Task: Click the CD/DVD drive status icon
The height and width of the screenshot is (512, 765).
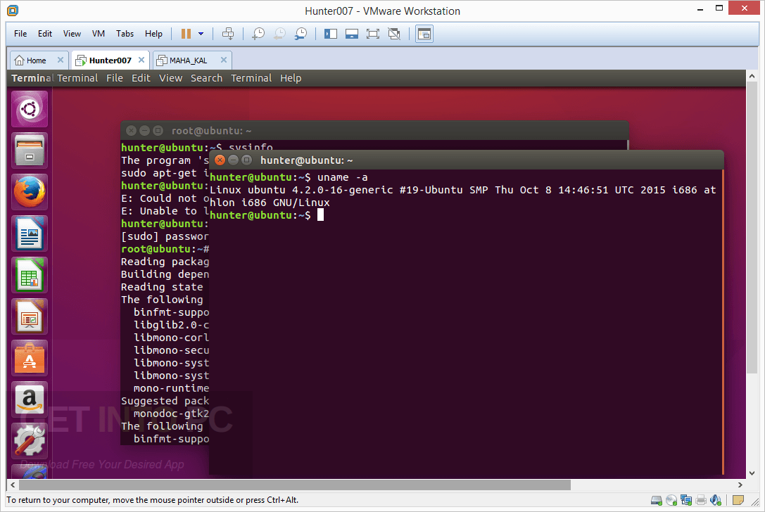Action: tap(671, 500)
